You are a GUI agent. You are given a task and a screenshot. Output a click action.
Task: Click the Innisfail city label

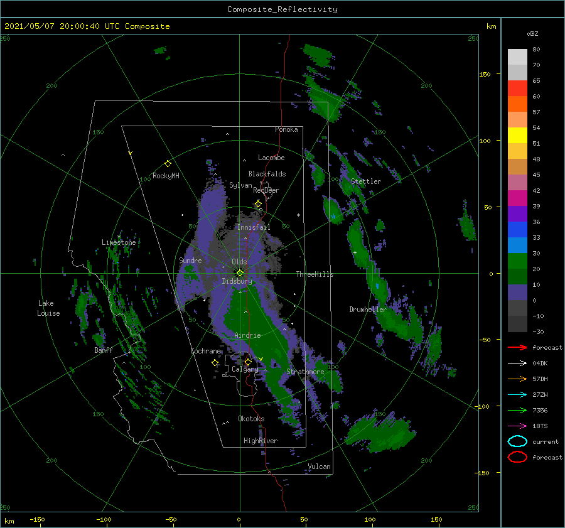[x=254, y=227]
